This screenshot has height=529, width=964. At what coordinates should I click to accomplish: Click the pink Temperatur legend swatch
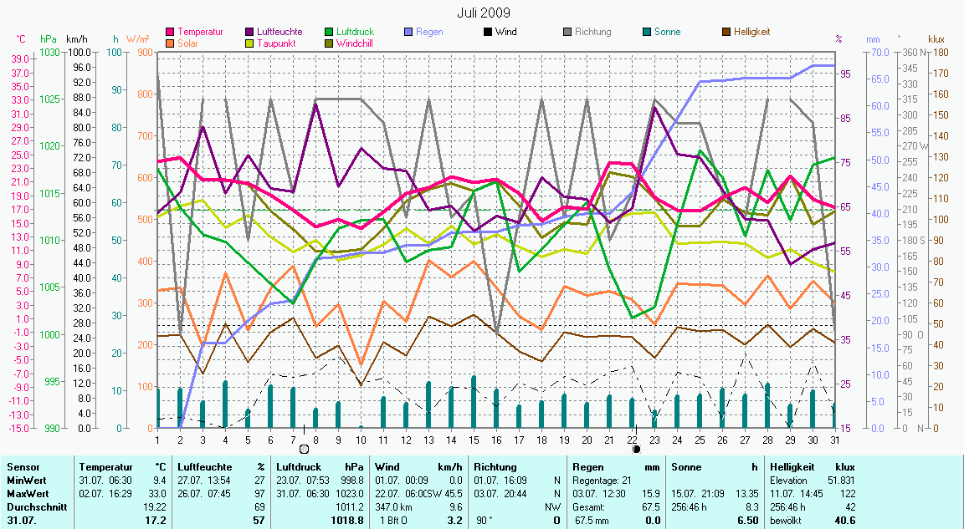(x=171, y=32)
